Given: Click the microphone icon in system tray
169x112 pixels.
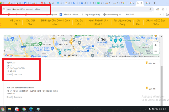Looking at the screenshot, I should (150, 109).
